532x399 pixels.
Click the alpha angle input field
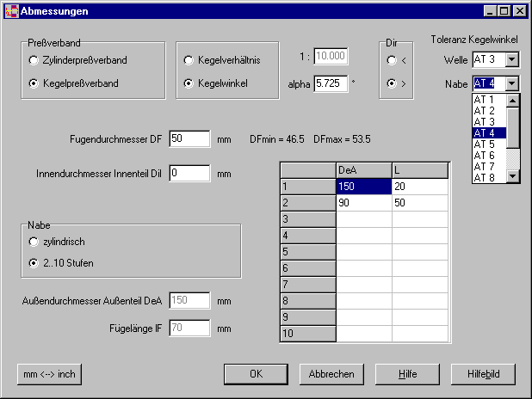tap(331, 83)
